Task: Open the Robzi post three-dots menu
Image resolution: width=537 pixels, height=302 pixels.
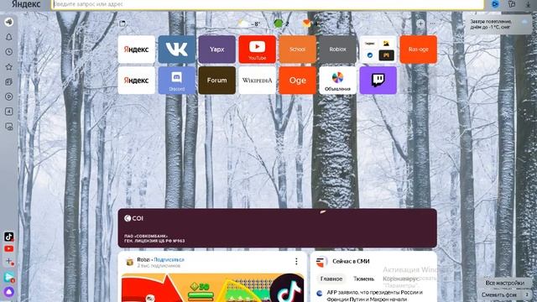Action: [x=296, y=261]
